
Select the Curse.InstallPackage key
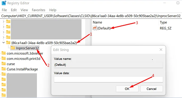pos(22,69)
